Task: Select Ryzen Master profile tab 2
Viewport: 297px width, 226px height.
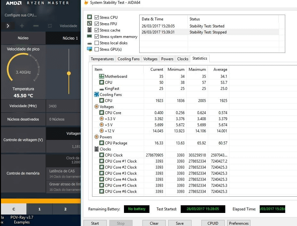Action: [x=65, y=209]
